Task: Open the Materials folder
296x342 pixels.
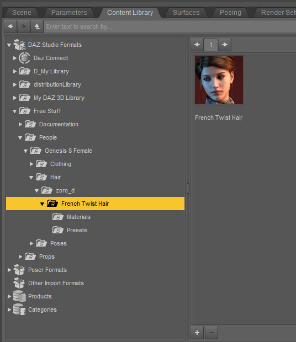Action: click(78, 217)
